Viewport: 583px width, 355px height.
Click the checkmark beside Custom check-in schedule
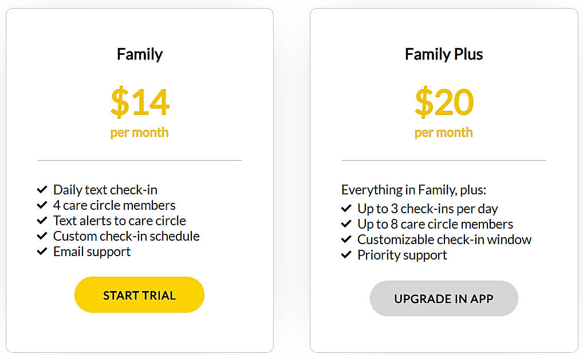pyautogui.click(x=42, y=236)
